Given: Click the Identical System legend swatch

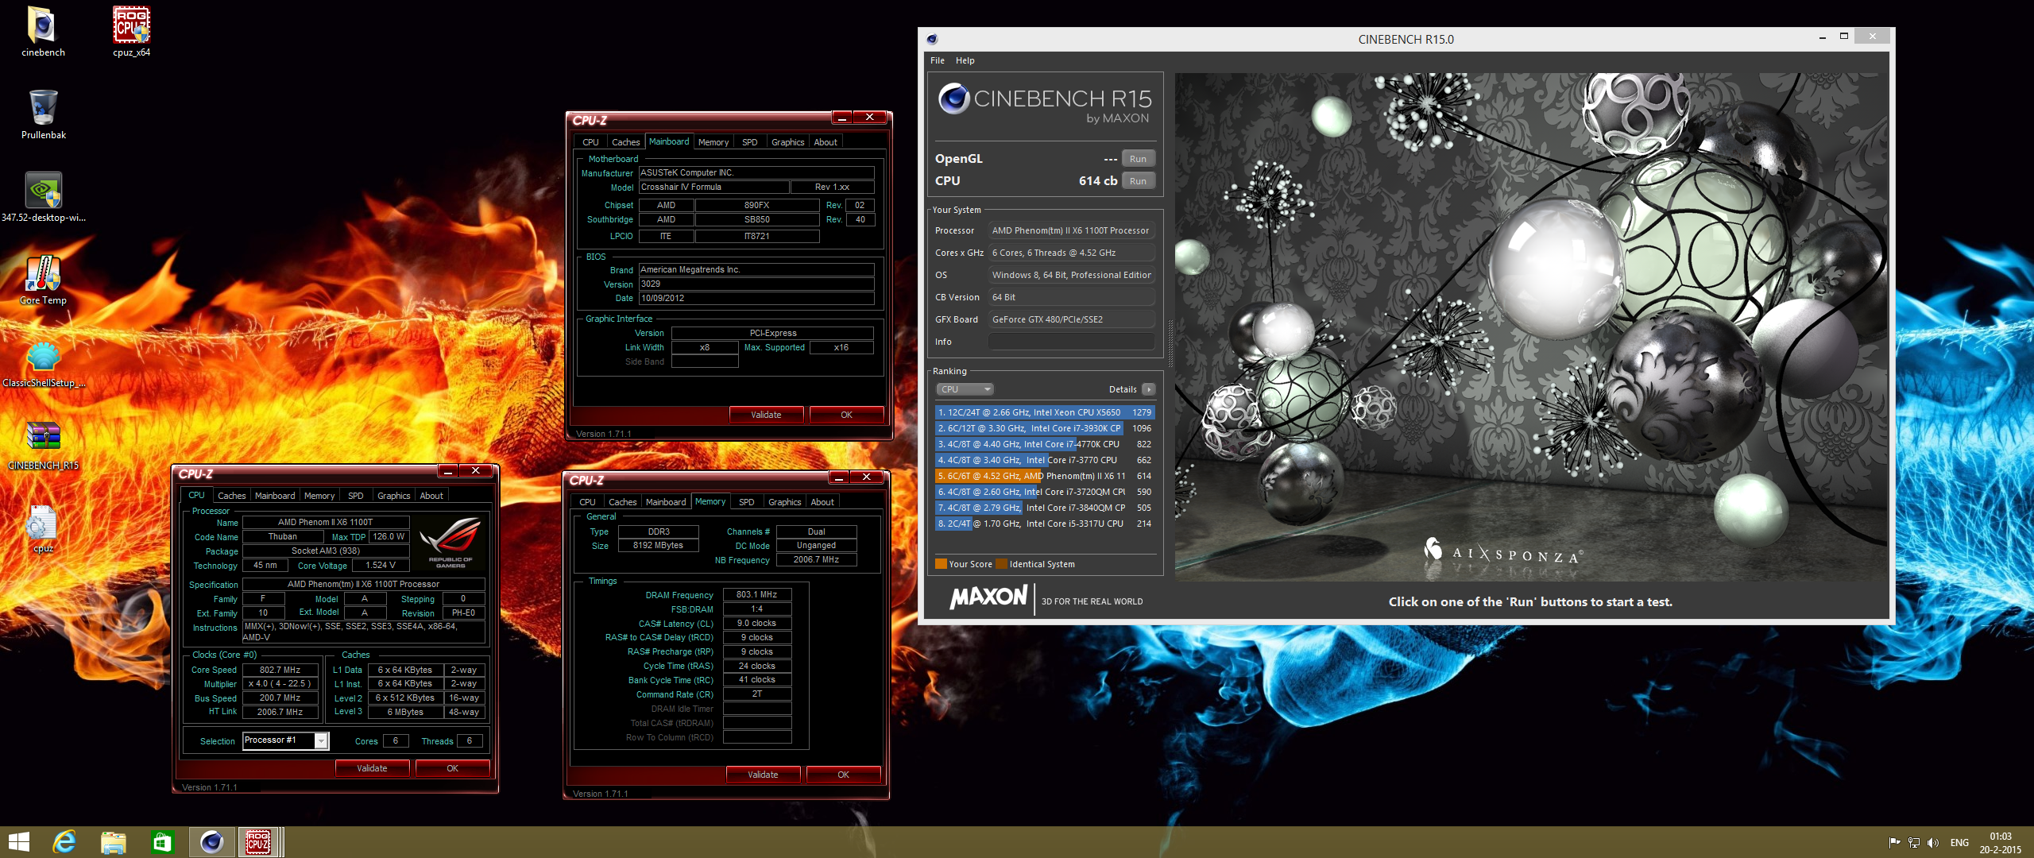Looking at the screenshot, I should 1002,564.
